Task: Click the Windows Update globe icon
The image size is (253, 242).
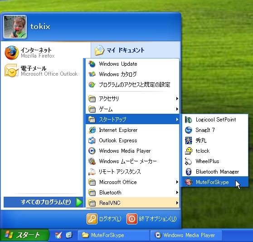Action: [92, 64]
